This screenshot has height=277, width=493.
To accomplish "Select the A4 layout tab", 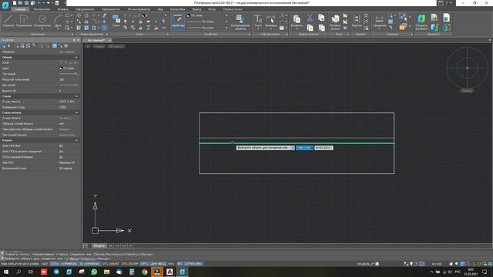I will click(x=110, y=246).
